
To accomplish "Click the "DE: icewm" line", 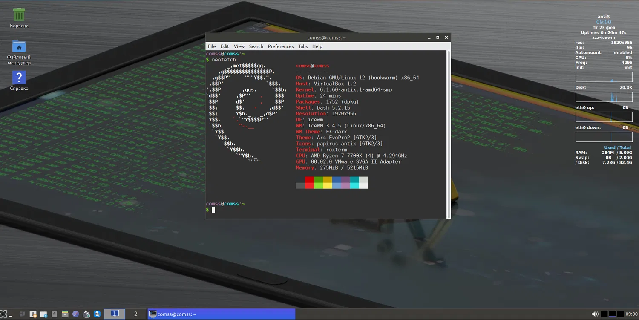I will coord(309,120).
